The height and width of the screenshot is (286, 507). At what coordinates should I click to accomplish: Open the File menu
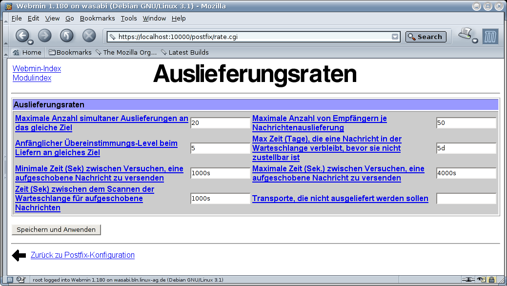point(17,19)
